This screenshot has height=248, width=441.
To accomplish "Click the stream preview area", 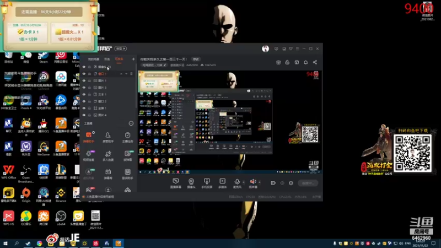I will click(230, 122).
